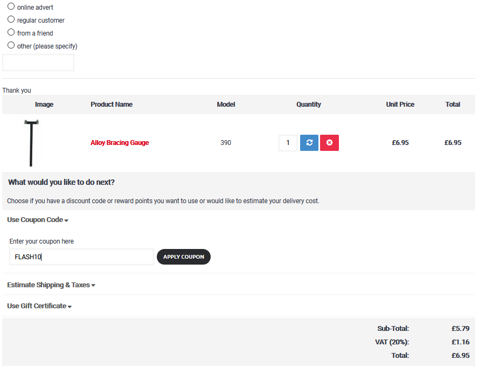Screen dimensions: 486x374
Task: Click the Estimate Shipping caret arrow
Action: coord(93,286)
